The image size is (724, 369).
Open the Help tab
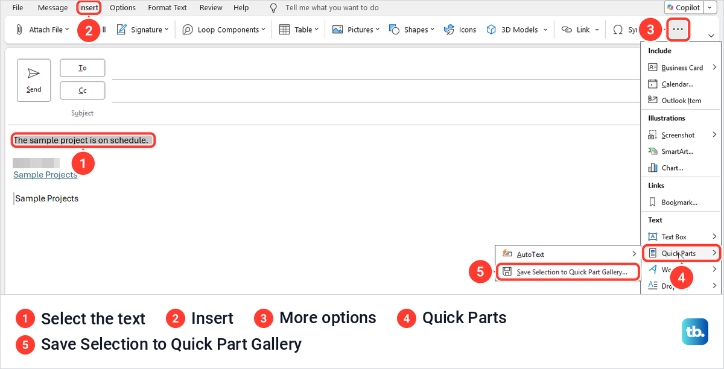(x=241, y=8)
